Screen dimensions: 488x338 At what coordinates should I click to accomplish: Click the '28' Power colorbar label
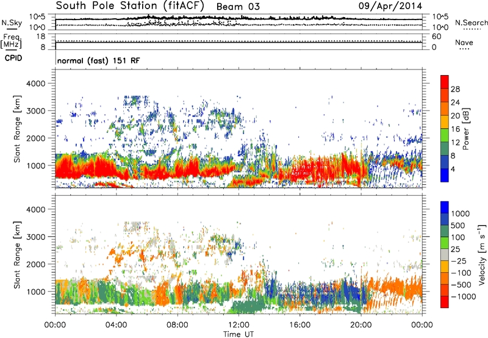click(455, 89)
